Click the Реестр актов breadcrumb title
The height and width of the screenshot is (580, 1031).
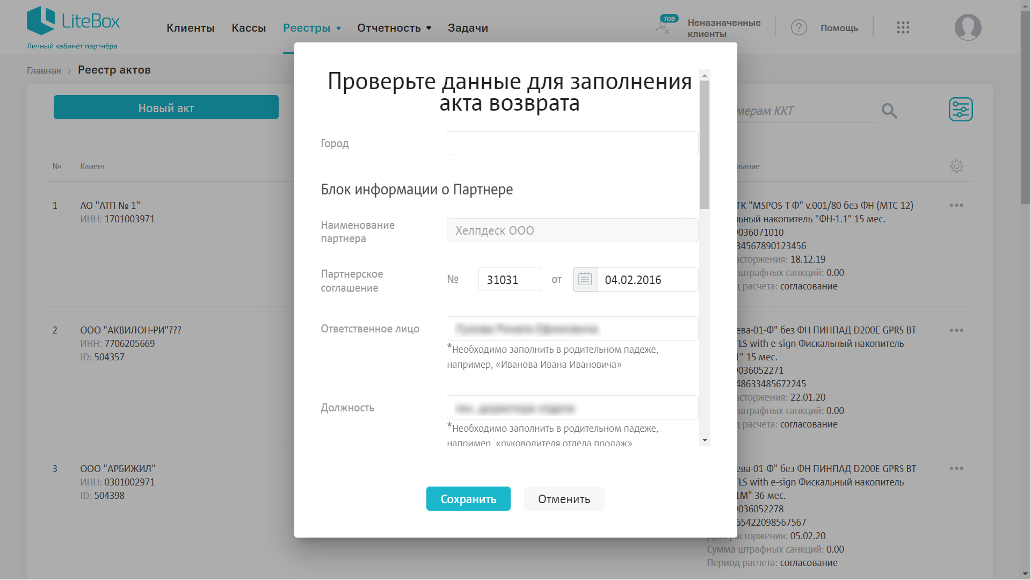(114, 70)
